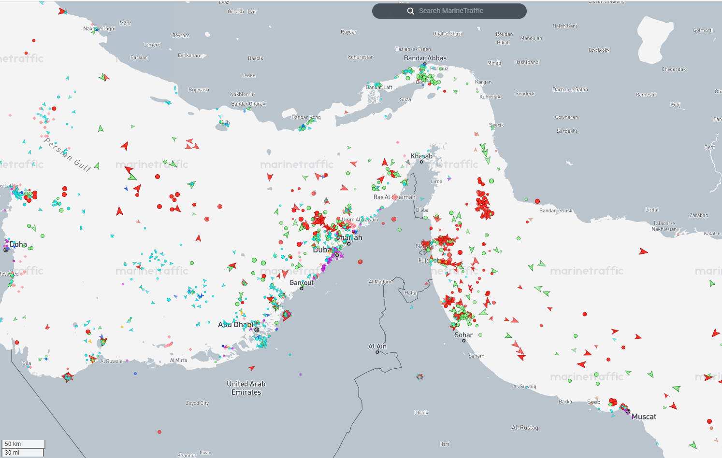Select the Chegerdak label
722x458 pixels.
(x=674, y=69)
